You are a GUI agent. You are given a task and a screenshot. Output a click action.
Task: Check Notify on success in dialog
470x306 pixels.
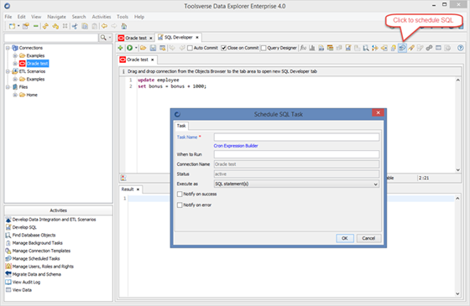180,194
